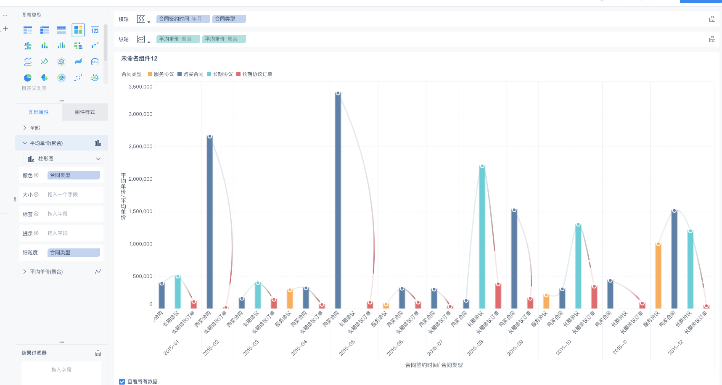
Task: Click the 合同类型 field pill on horizontal axis
Action: 229,19
